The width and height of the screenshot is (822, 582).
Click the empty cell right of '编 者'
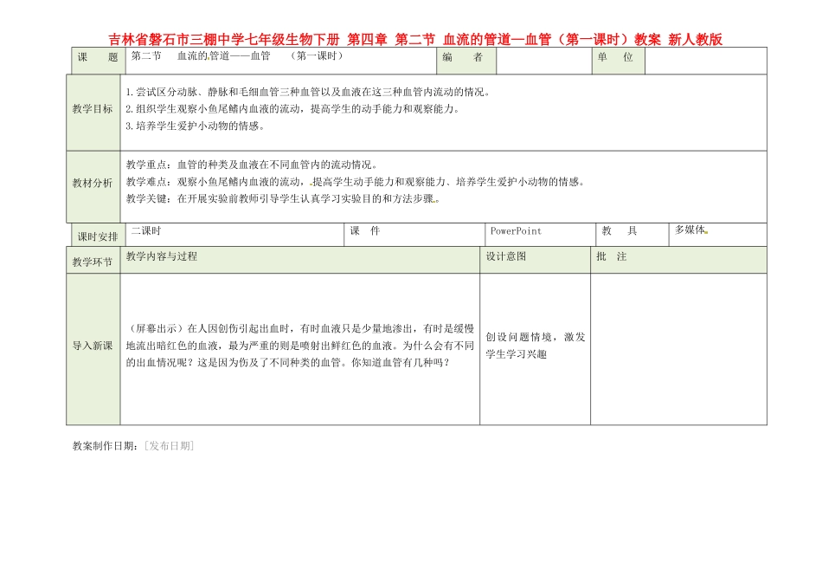tap(543, 61)
